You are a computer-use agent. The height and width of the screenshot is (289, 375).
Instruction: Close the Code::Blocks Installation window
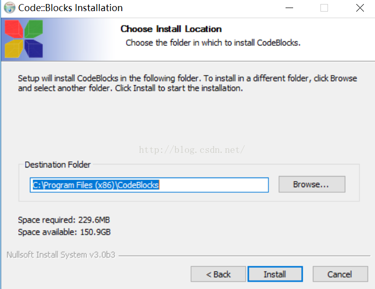(x=360, y=8)
